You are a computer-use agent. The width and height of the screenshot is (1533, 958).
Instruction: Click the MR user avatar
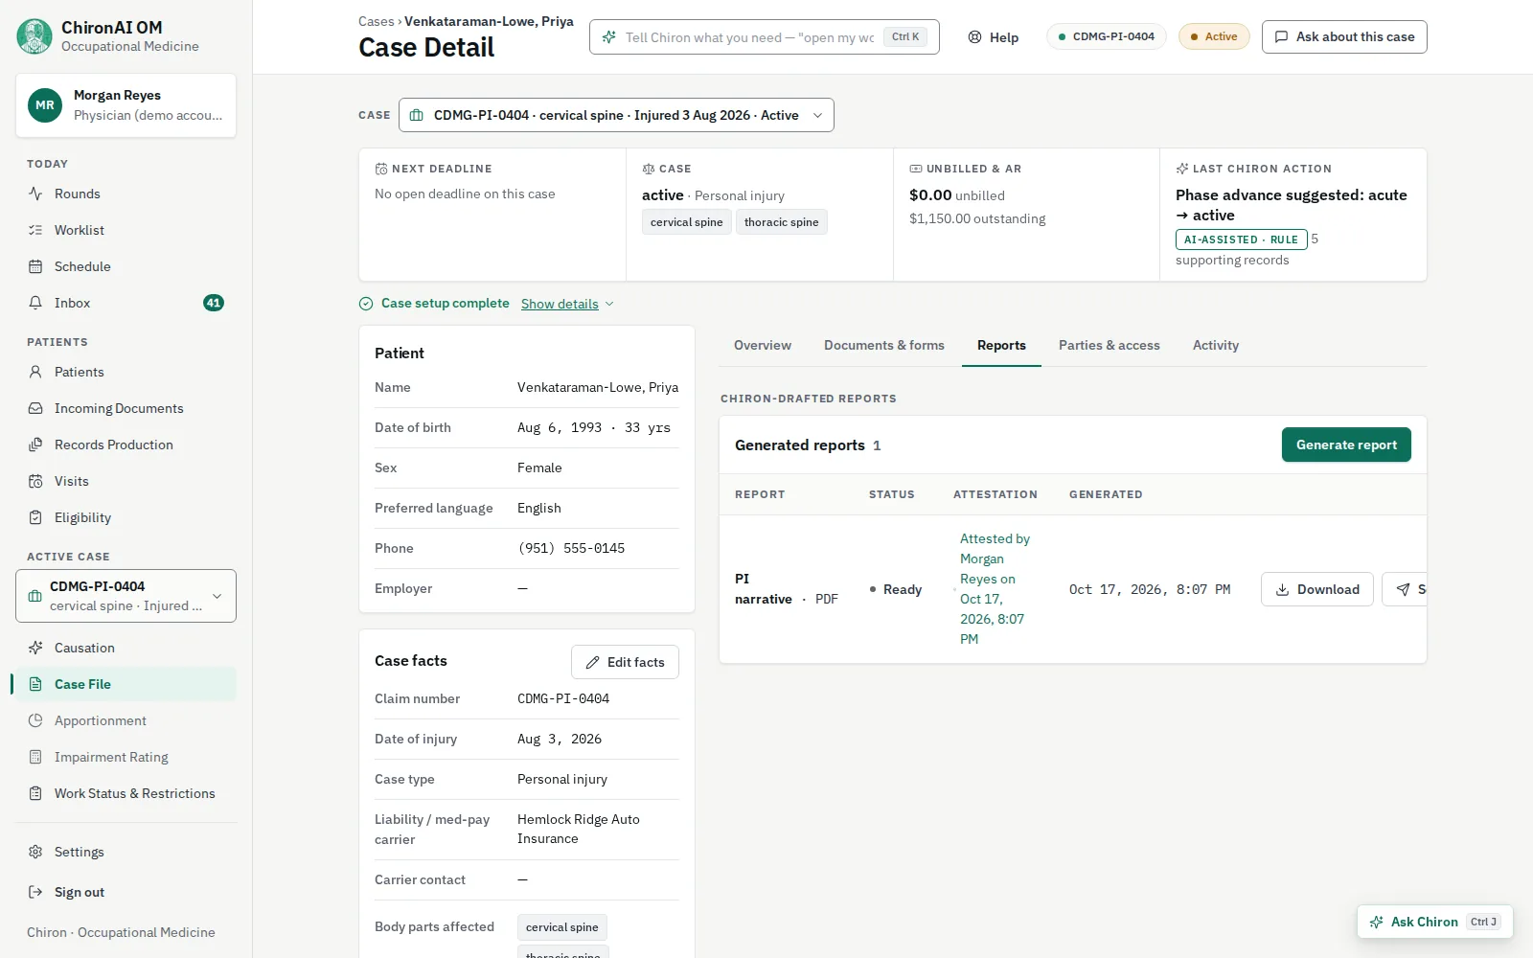tap(45, 105)
